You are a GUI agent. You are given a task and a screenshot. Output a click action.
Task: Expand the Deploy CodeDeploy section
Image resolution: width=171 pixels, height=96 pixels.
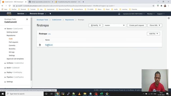point(5,73)
